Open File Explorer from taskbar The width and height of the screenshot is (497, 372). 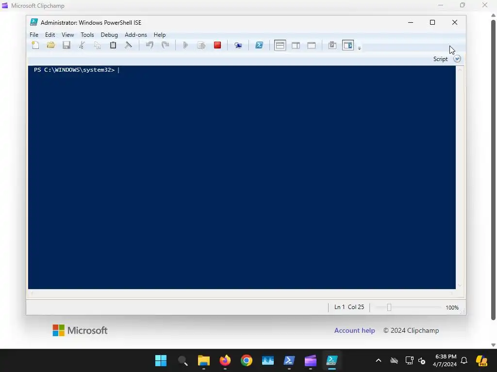pos(204,360)
